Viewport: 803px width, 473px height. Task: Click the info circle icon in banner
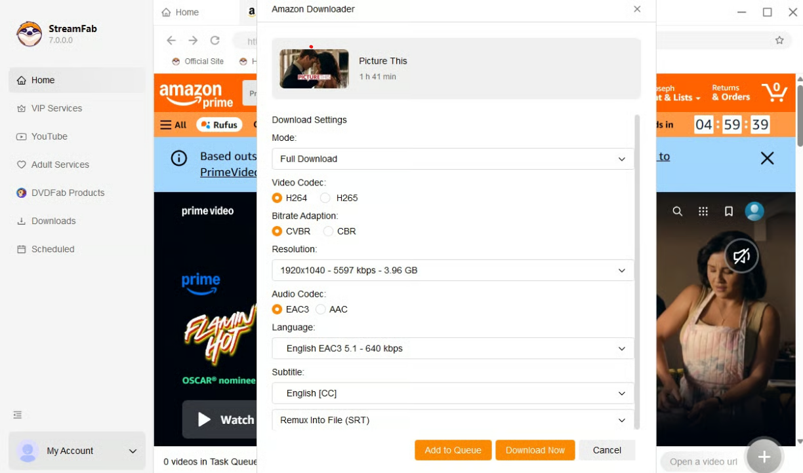pyautogui.click(x=178, y=159)
